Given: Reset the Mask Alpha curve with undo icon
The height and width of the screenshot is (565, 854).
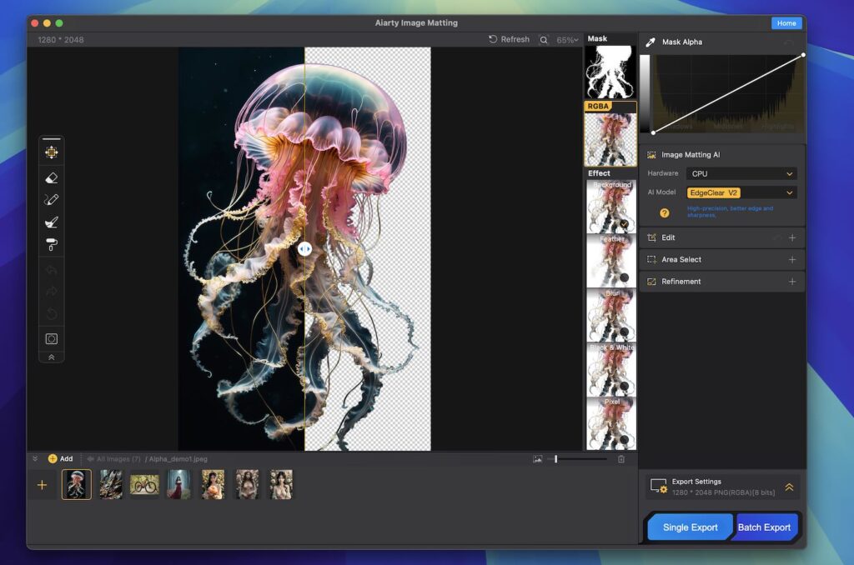Looking at the screenshot, I should [x=788, y=42].
